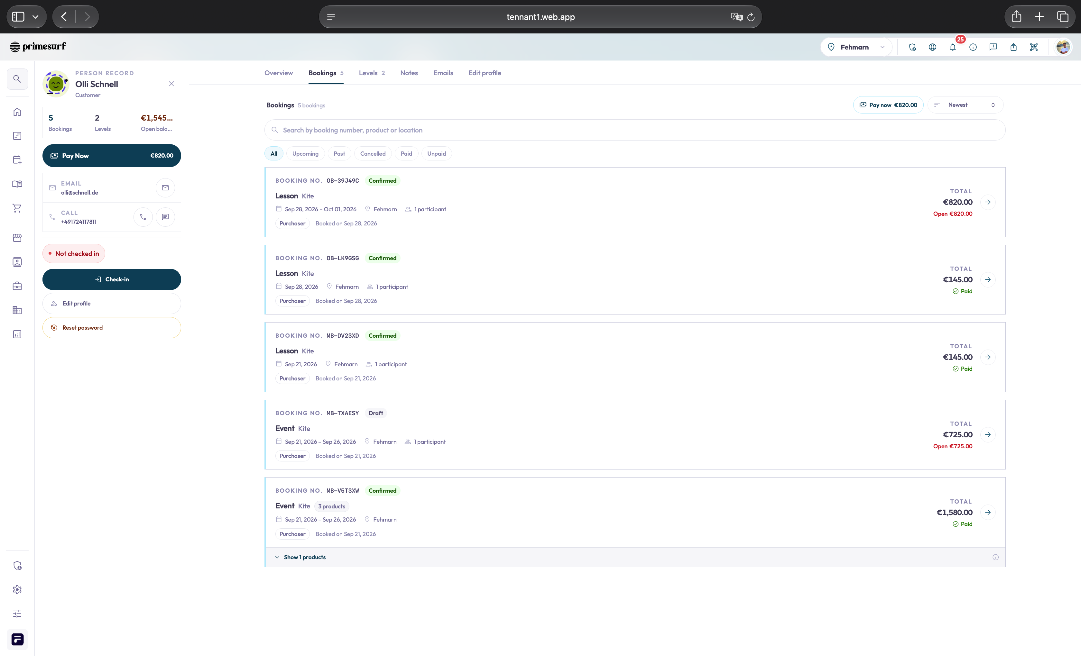Open the briefcase sidebar icon
The height and width of the screenshot is (656, 1081).
17,286
